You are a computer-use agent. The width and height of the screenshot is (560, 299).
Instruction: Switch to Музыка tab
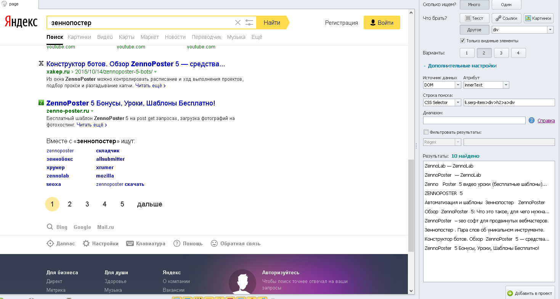tap(236, 37)
